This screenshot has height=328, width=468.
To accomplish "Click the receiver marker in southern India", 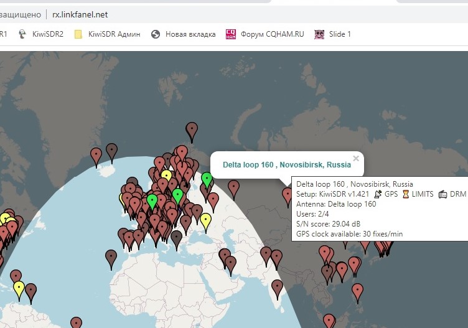I will point(277,288).
